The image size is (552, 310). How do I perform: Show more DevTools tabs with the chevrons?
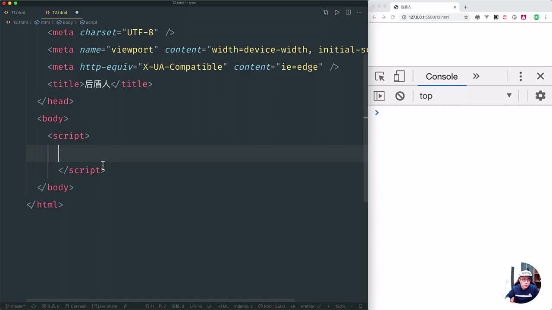(476, 76)
